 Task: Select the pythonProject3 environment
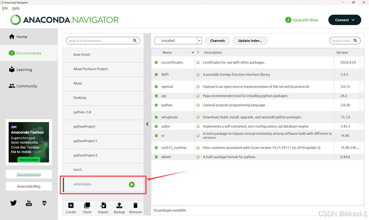point(103,156)
